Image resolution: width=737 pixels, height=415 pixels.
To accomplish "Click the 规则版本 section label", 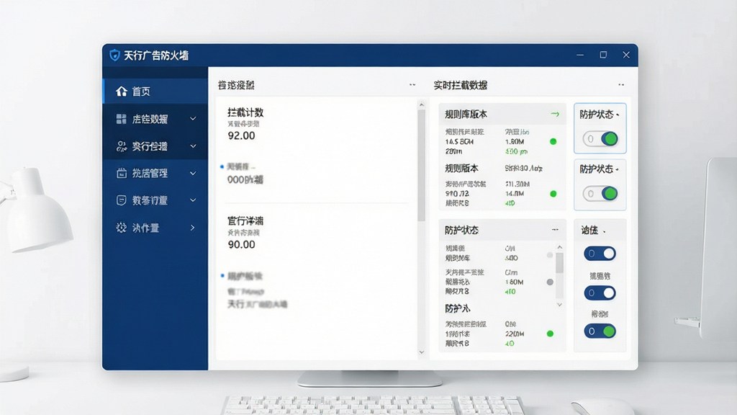I will [x=461, y=169].
